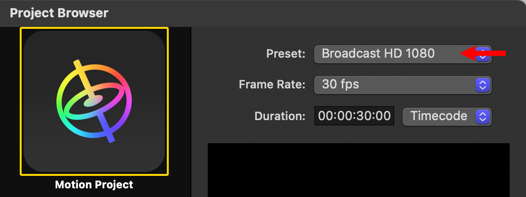Click the Frame Rate blue chevron arrows
526x197 pixels.
pos(482,85)
